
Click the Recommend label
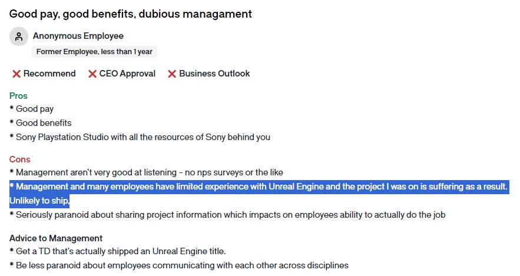[x=49, y=74]
